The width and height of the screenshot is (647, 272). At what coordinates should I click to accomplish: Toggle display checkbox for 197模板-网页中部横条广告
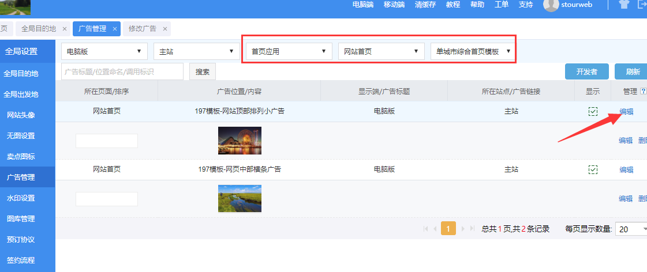593,169
